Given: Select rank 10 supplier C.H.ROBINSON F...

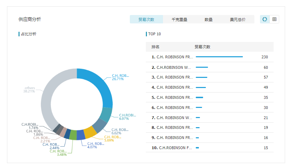Looking at the screenshot, I should (172, 148).
